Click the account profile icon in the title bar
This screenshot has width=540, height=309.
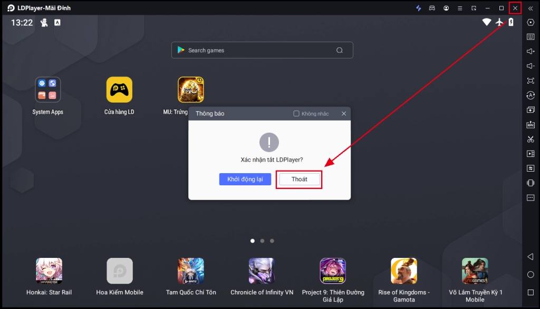(446, 8)
